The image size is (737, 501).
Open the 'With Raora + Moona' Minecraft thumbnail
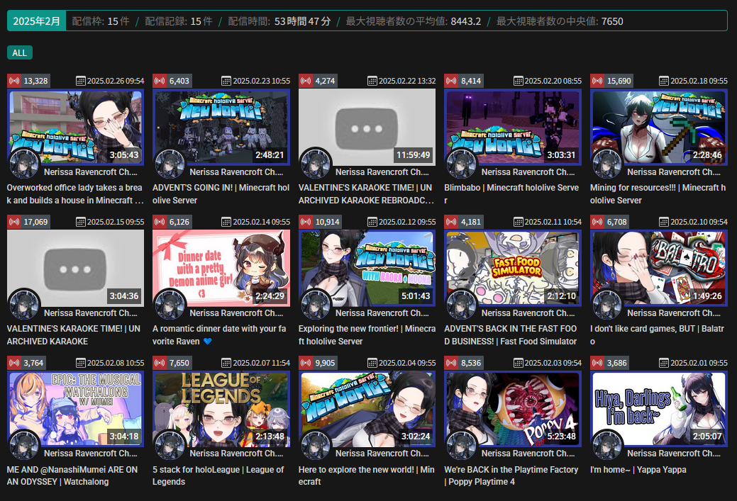(x=367, y=268)
